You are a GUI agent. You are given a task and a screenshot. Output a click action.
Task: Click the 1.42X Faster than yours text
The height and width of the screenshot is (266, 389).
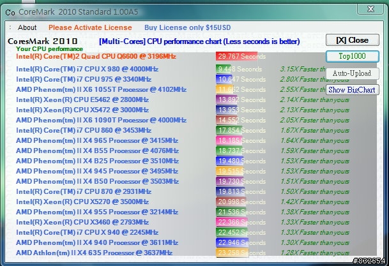[315, 202]
